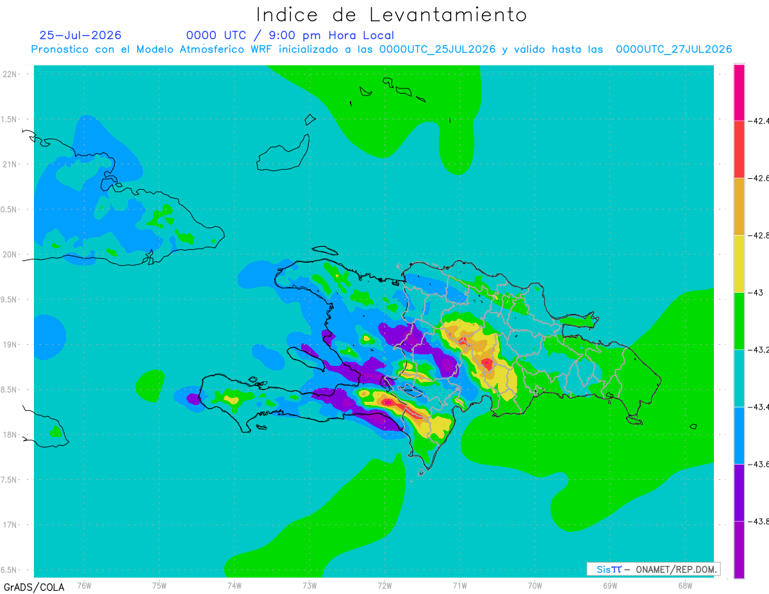Click the orange legend swatch below -42.6
Image resolution: width=769 pixels, height=594 pixels.
pos(739,206)
